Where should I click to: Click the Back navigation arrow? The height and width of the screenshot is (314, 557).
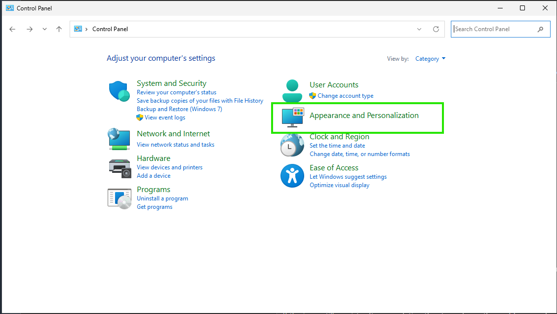click(13, 29)
